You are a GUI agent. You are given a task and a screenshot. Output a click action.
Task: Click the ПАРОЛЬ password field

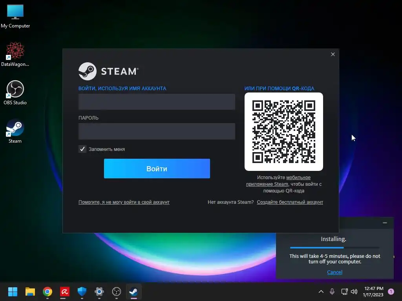pos(157,131)
